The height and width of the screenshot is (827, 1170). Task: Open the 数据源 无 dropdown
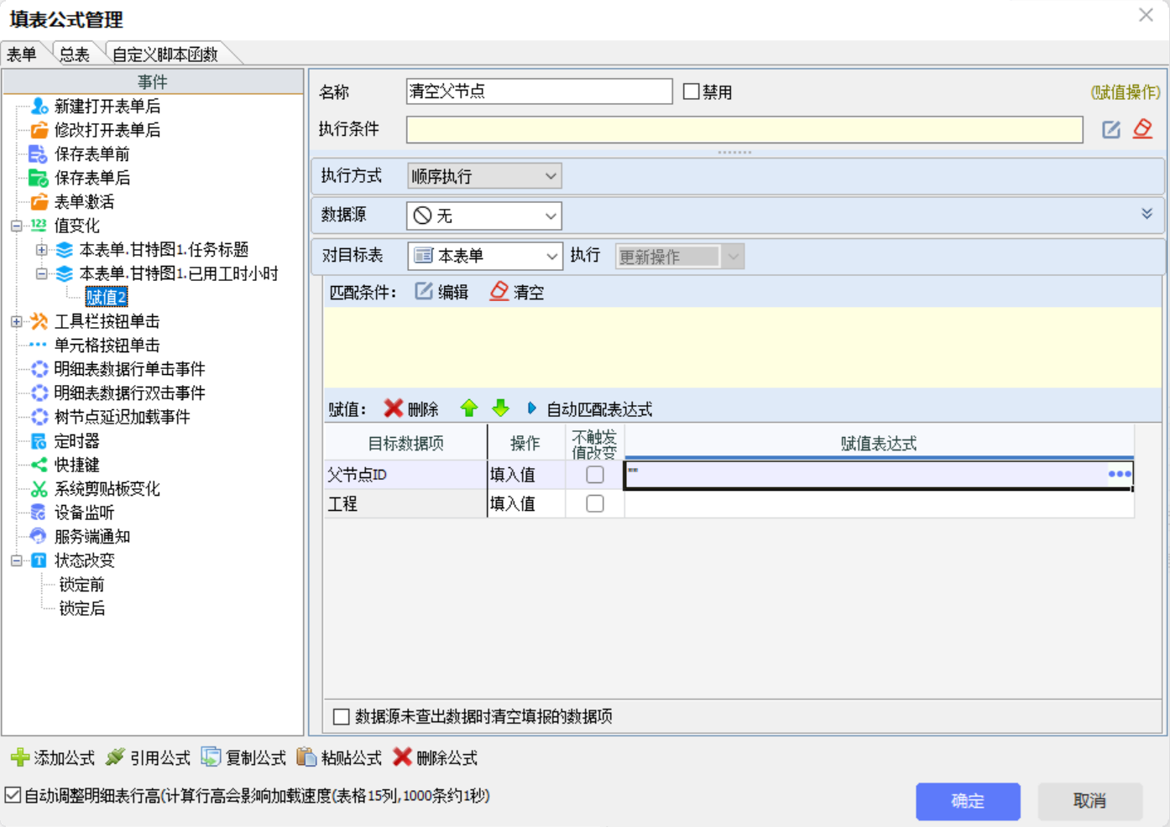point(484,216)
